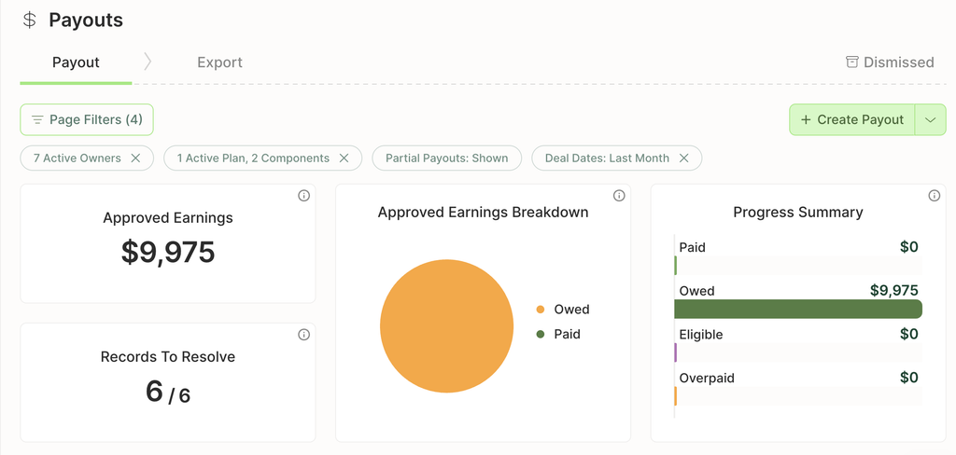Screen dimensions: 956x455
Task: Remove the Deal Dates: Last Month filter
Action: [x=684, y=159]
